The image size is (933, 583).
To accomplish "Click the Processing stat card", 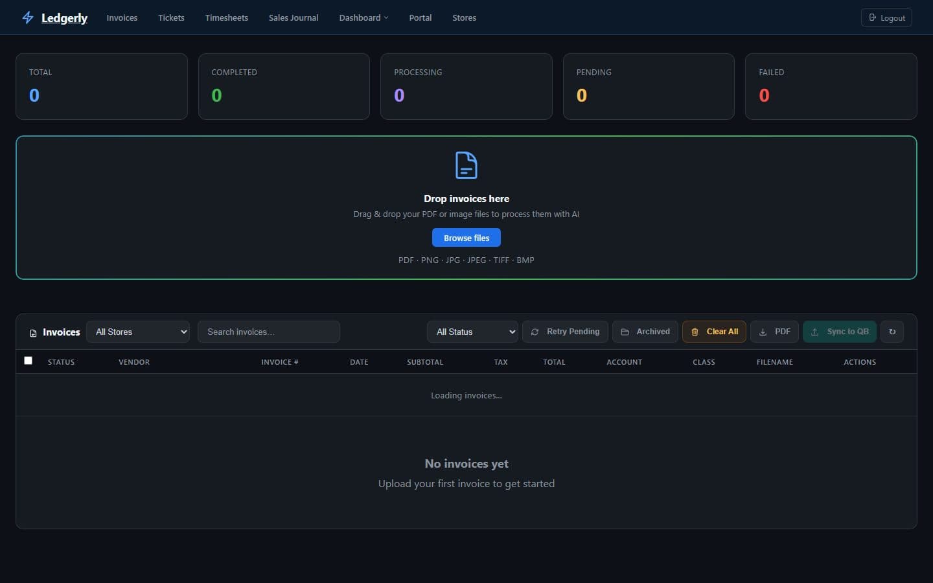I will pyautogui.click(x=466, y=86).
